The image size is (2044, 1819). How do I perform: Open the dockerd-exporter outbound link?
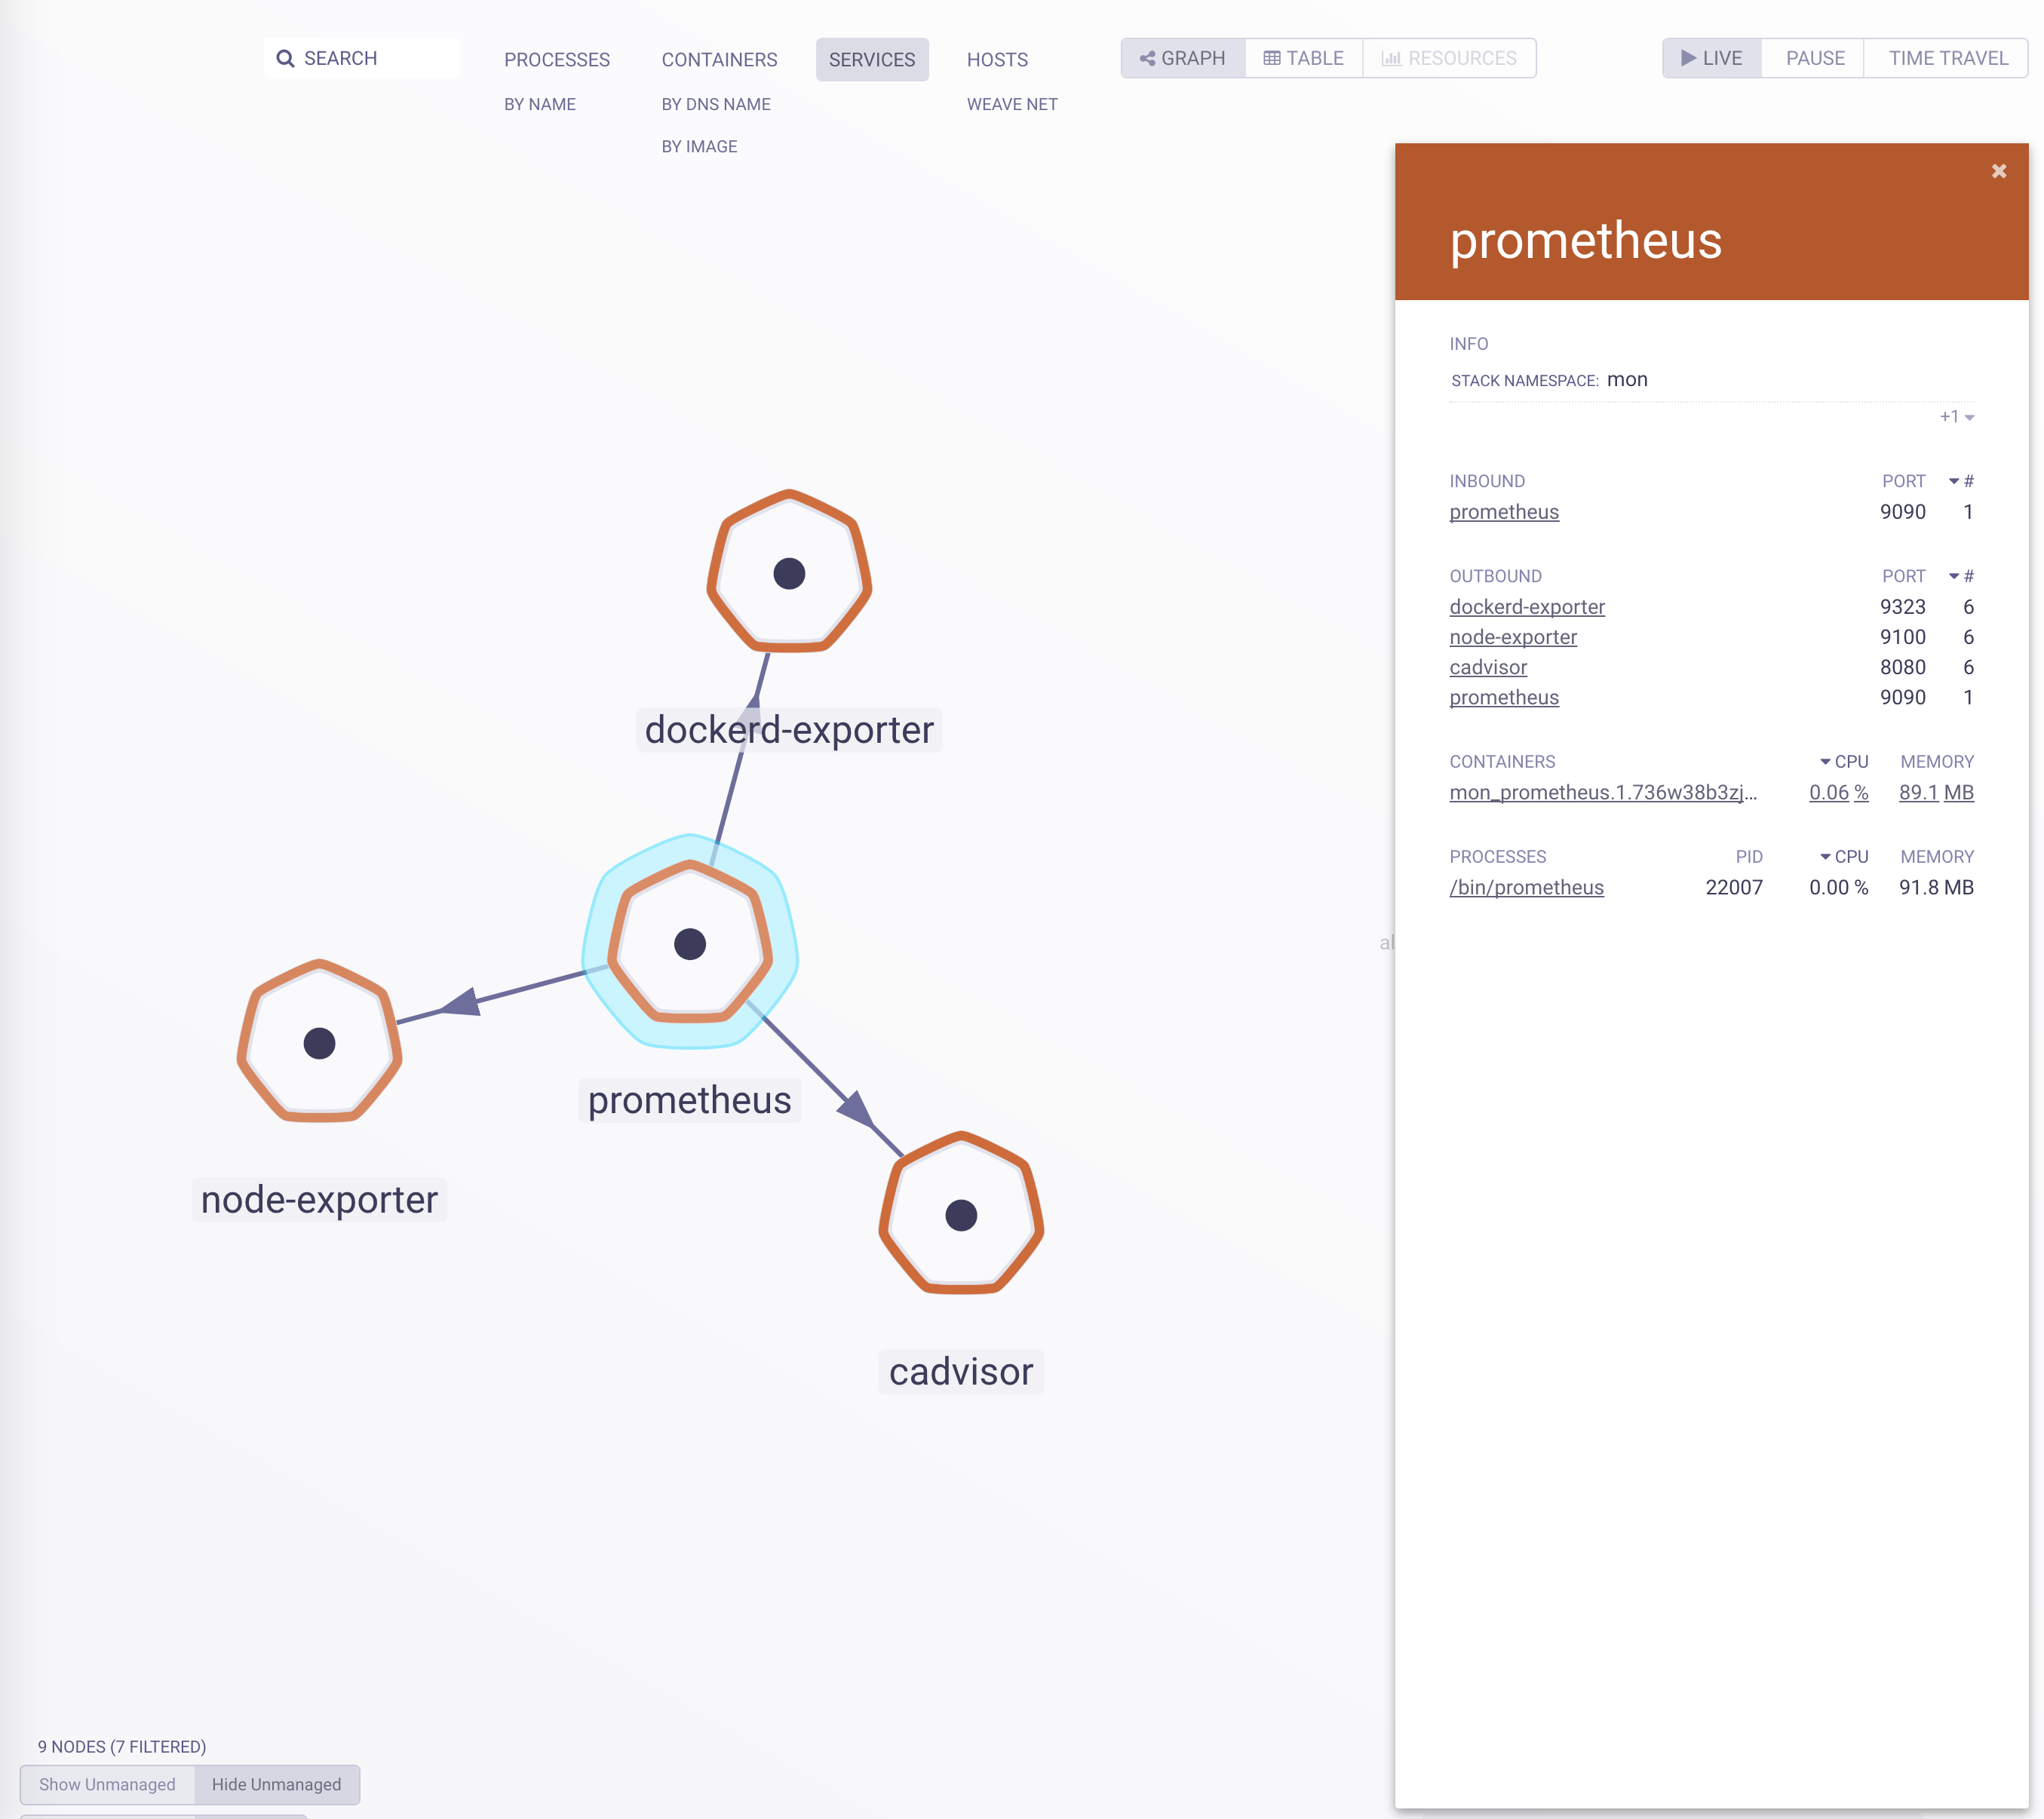pos(1526,607)
